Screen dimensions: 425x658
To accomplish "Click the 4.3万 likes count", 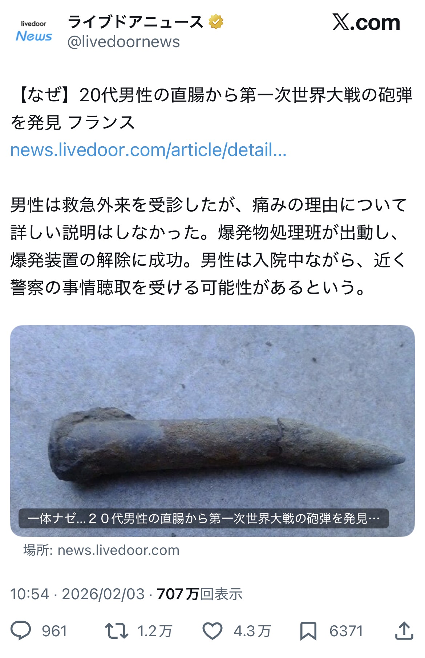I will [x=252, y=631].
